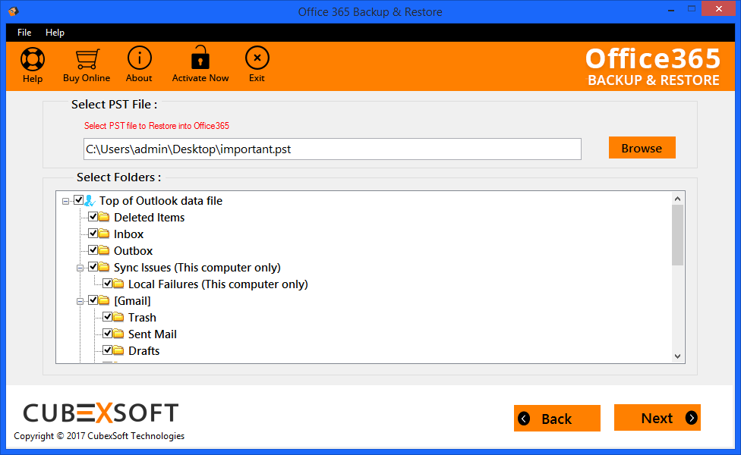Toggle the Outbox folder checkbox
741x455 pixels.
point(93,250)
